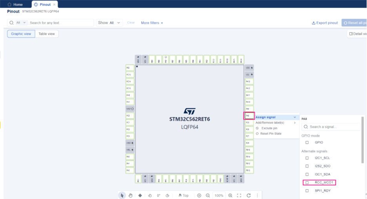
Task: Close the Pinout tab
Action: pyautogui.click(x=54, y=4)
